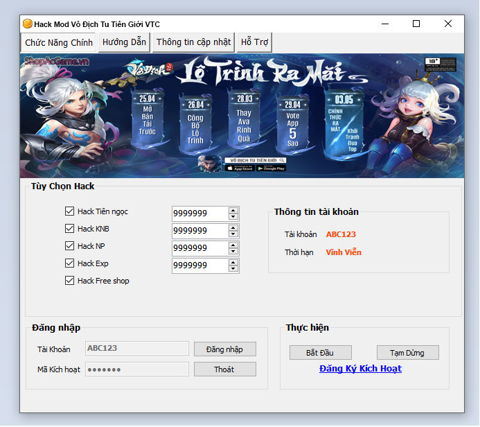Open the Chức Năng Chính tab
The height and width of the screenshot is (427, 480).
click(x=58, y=42)
